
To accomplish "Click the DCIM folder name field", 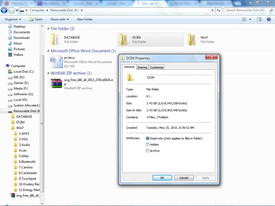I will (179, 78).
